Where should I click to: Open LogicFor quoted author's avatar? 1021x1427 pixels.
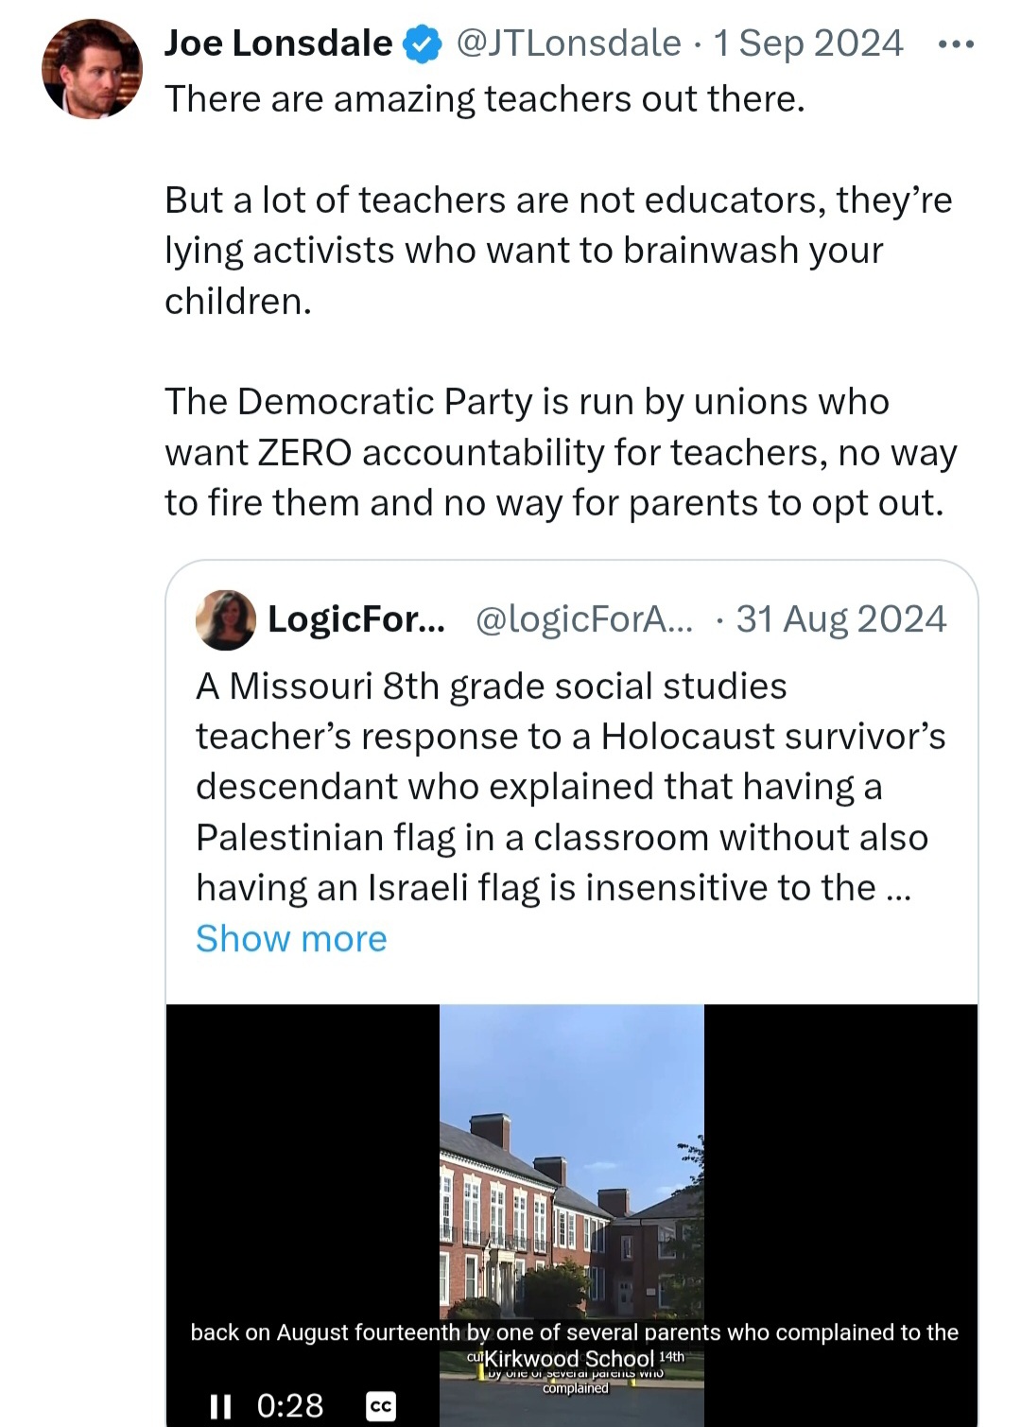pos(226,620)
